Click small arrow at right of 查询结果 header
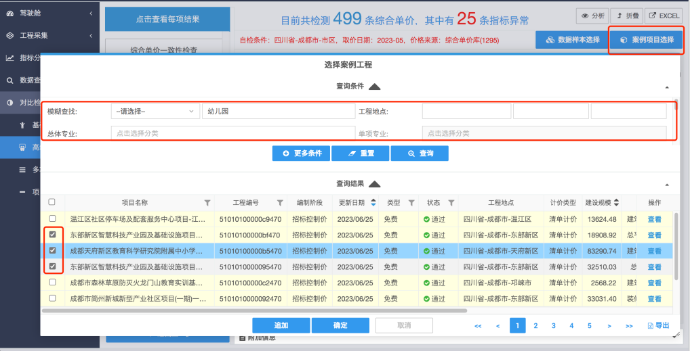This screenshot has height=351, width=690. pyautogui.click(x=667, y=185)
